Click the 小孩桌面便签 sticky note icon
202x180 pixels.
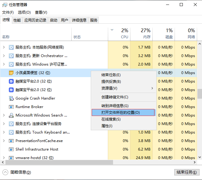[x=11, y=73]
